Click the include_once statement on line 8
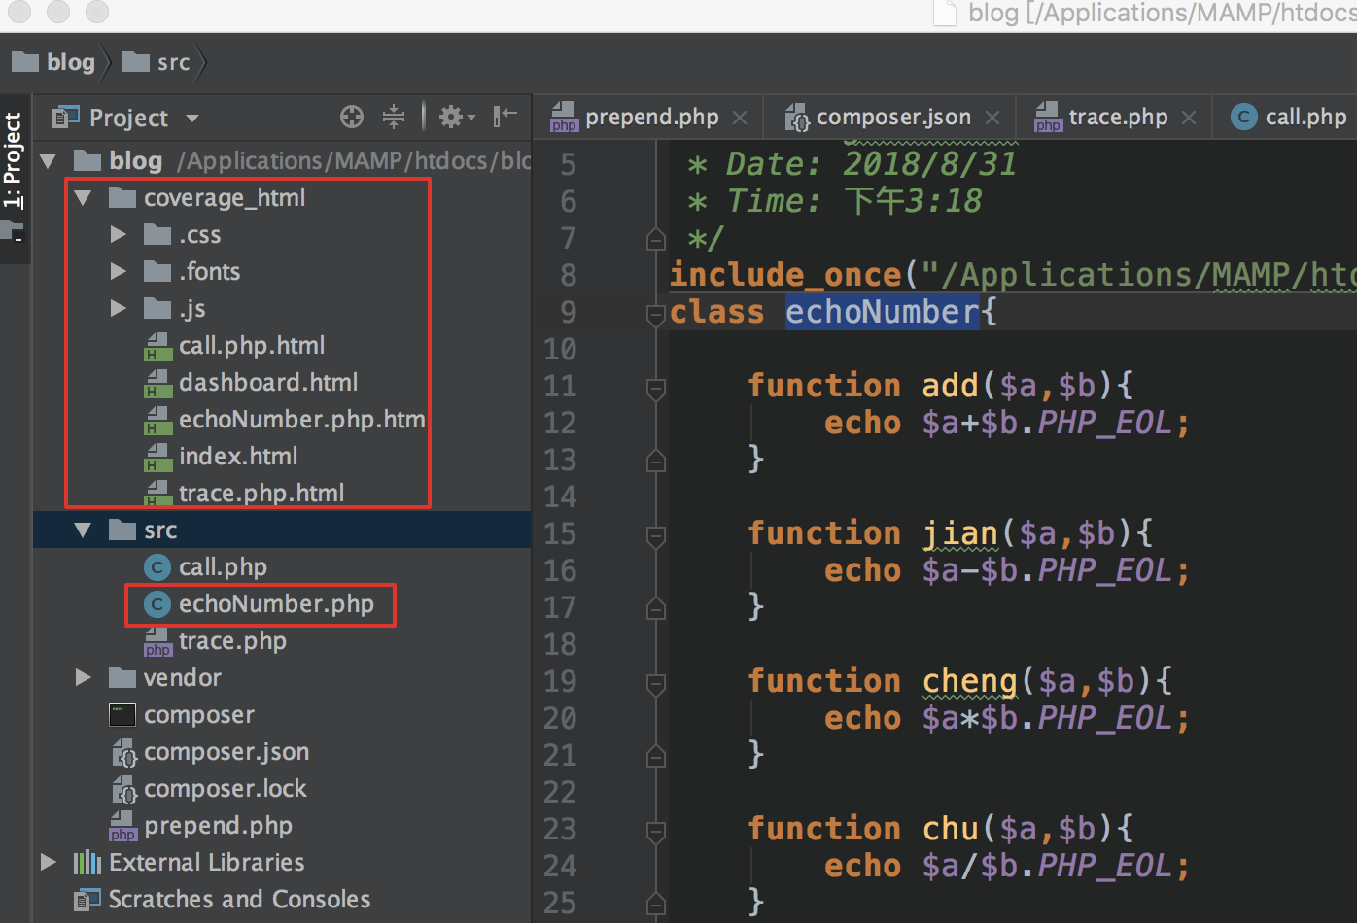This screenshot has width=1357, height=923. (x=785, y=276)
